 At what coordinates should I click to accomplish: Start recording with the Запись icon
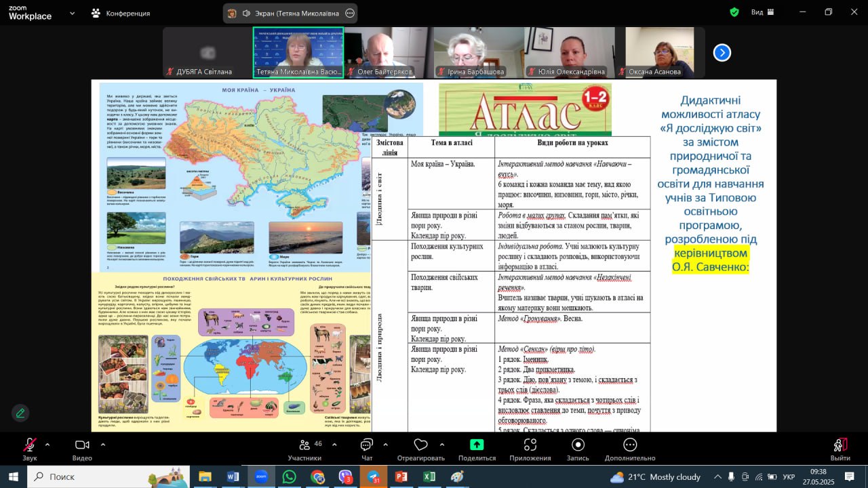[578, 445]
